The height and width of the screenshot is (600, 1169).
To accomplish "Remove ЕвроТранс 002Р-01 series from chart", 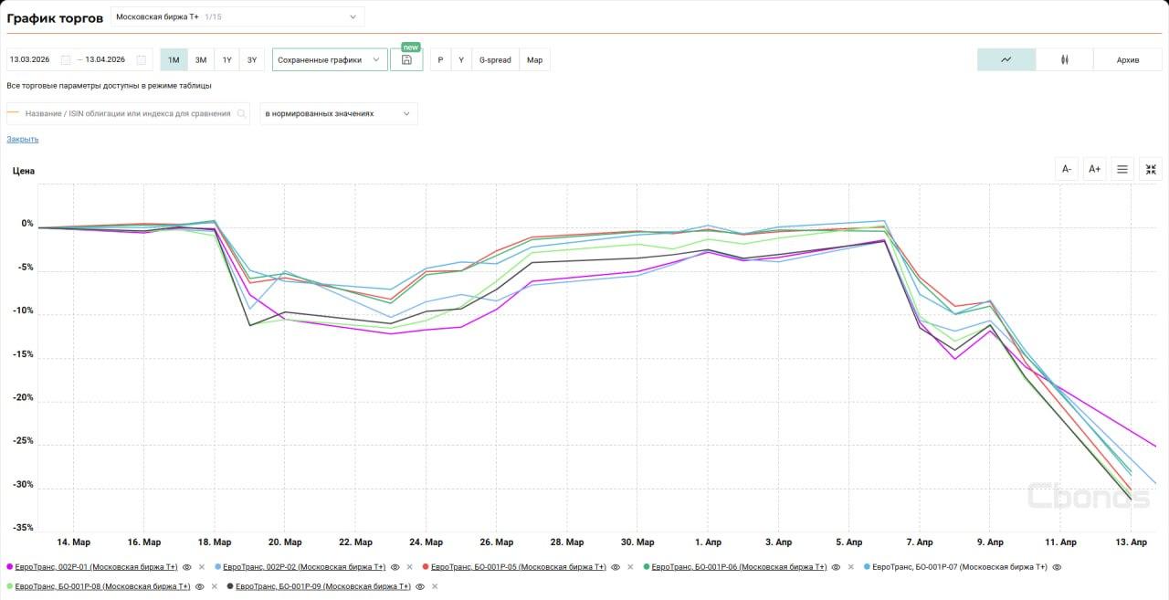I will pyautogui.click(x=202, y=567).
